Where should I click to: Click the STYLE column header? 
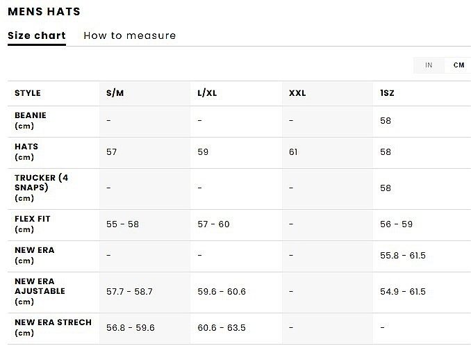coord(28,93)
